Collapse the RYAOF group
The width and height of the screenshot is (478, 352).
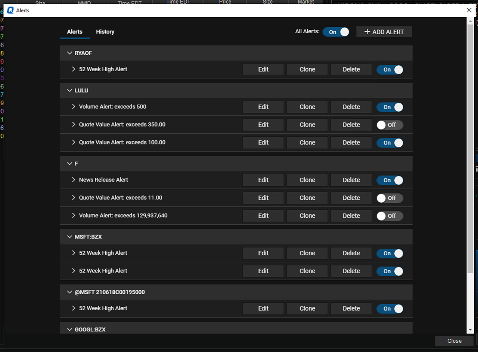[69, 53]
